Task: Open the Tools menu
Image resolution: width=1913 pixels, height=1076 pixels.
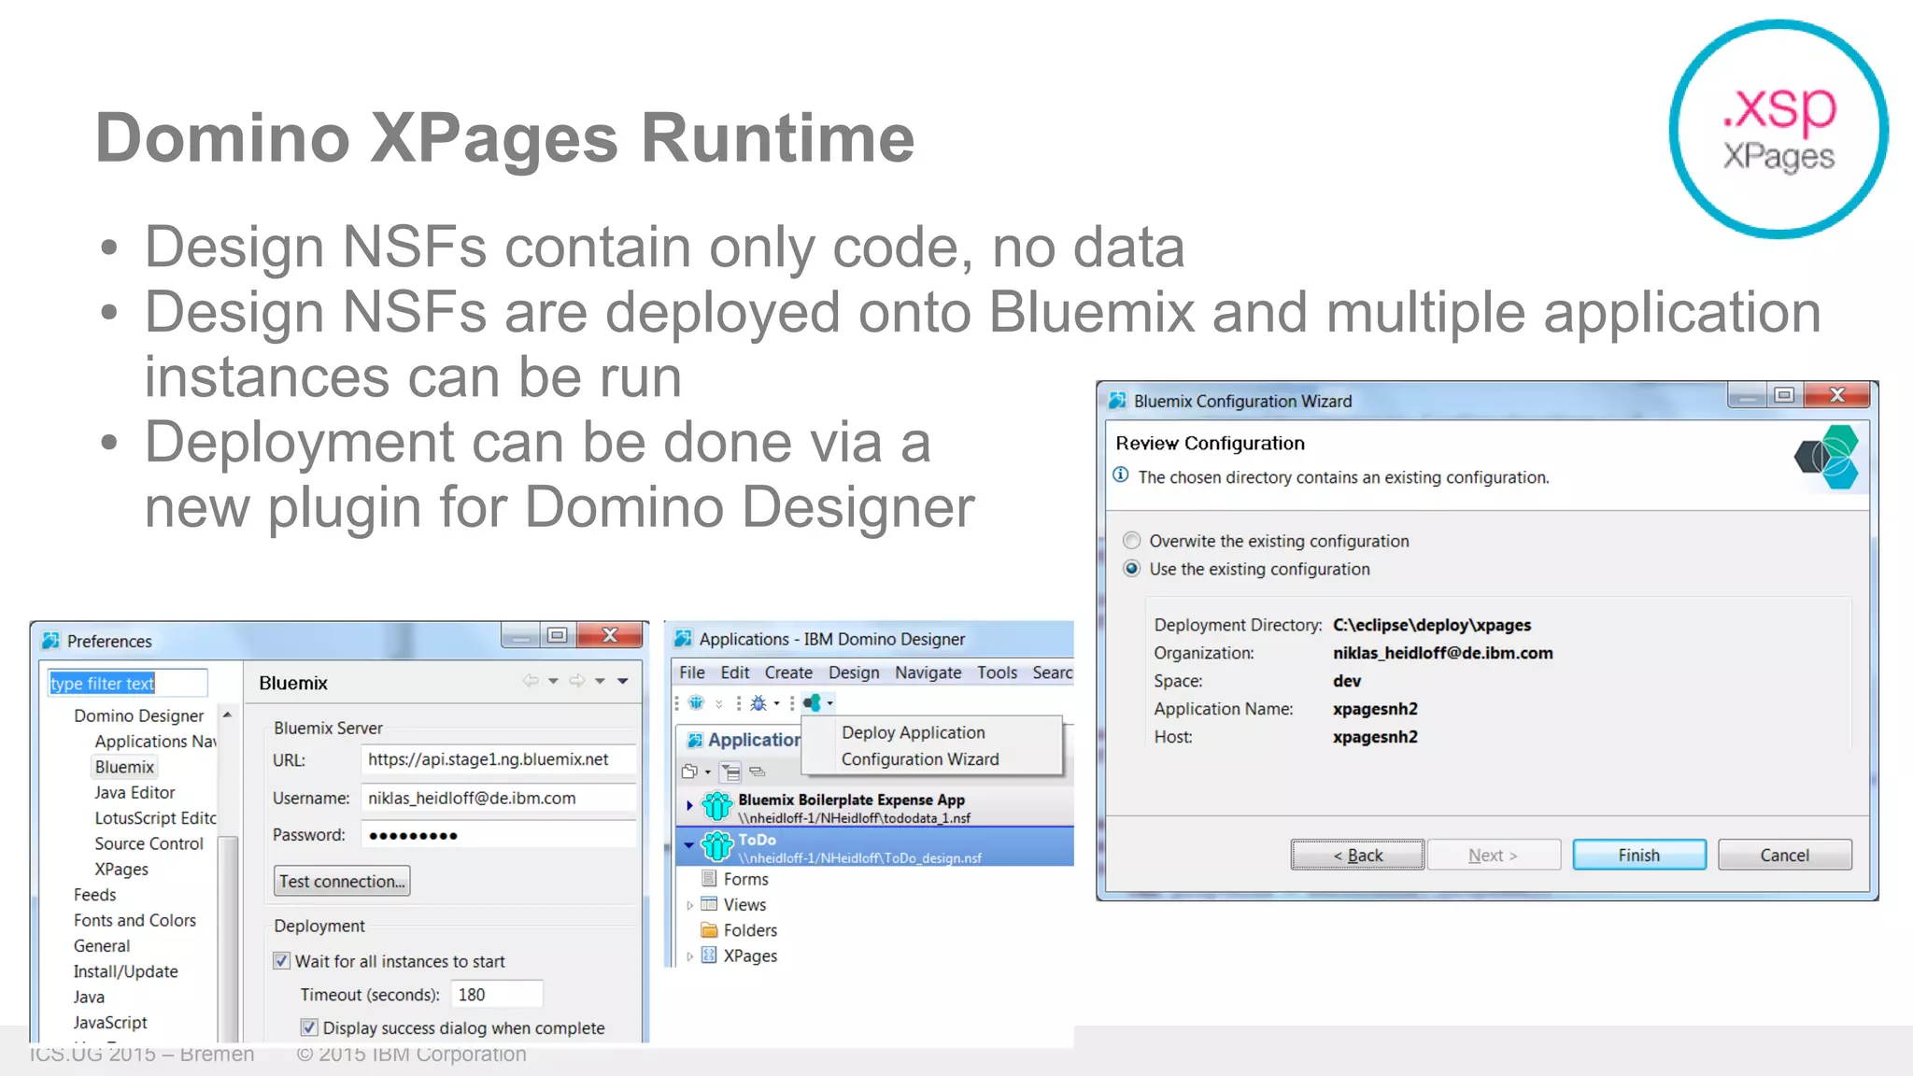Action: tap(997, 672)
